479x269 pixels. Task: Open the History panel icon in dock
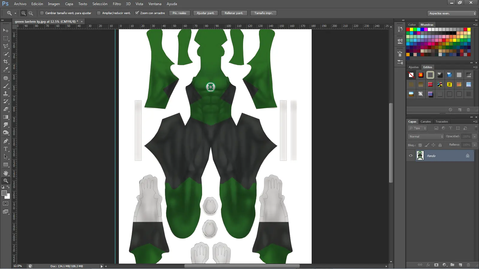coord(400,29)
